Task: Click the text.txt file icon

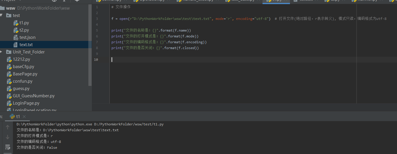Action: click(16, 45)
